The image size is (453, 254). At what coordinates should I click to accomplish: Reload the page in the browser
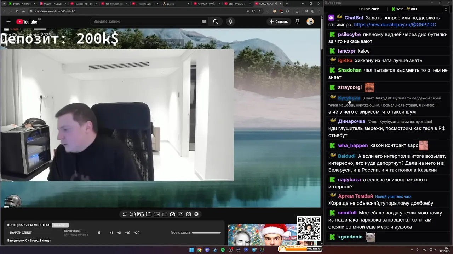(17, 11)
